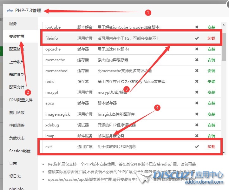Image resolution: width=229 pixels, height=190 pixels.
Task: Uninstall the exif extension
Action: 211,147
